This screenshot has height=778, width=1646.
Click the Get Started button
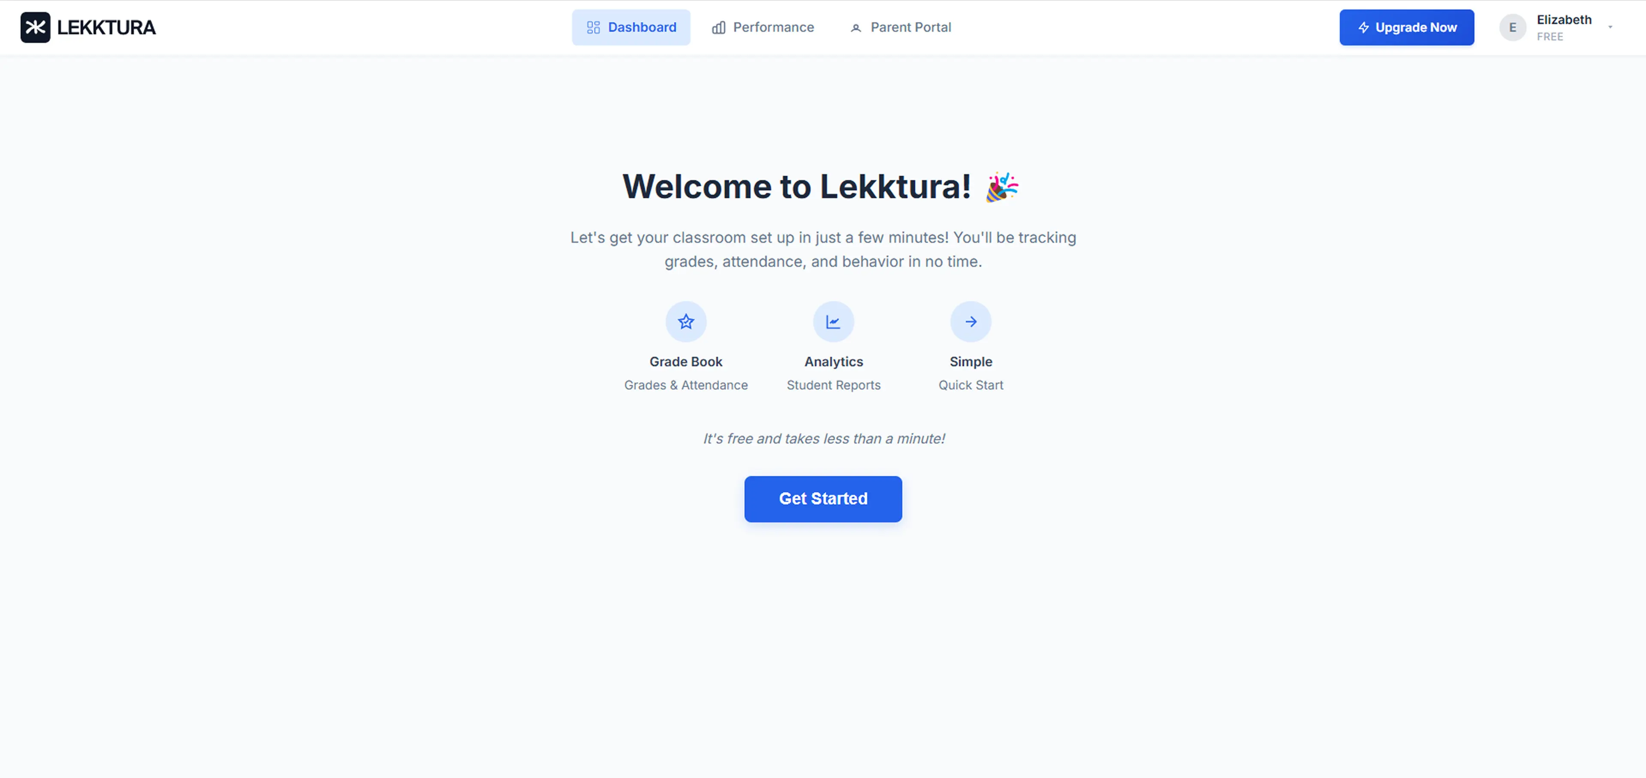pos(823,499)
